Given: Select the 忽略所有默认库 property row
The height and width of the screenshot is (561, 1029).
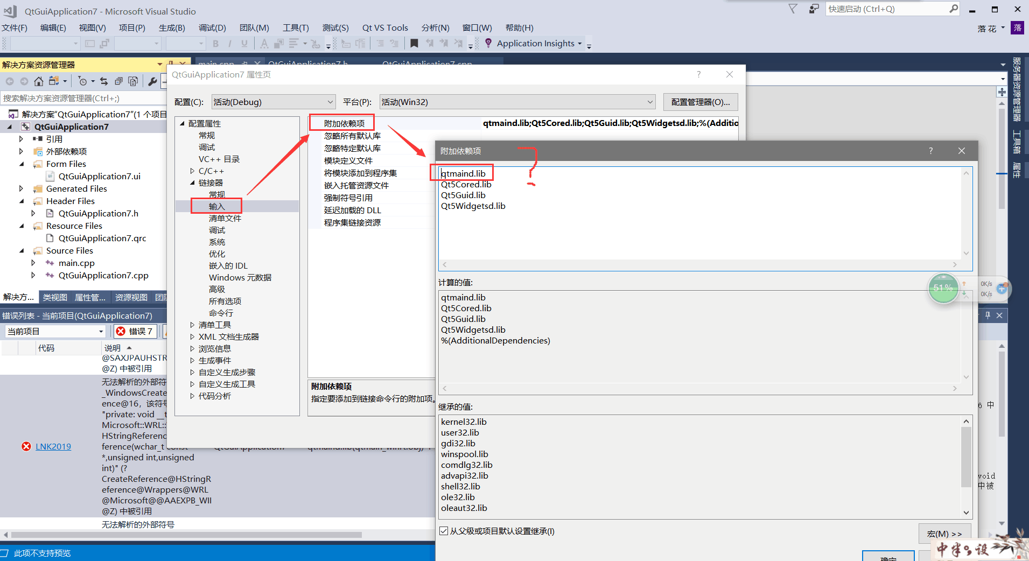Looking at the screenshot, I should [352, 136].
